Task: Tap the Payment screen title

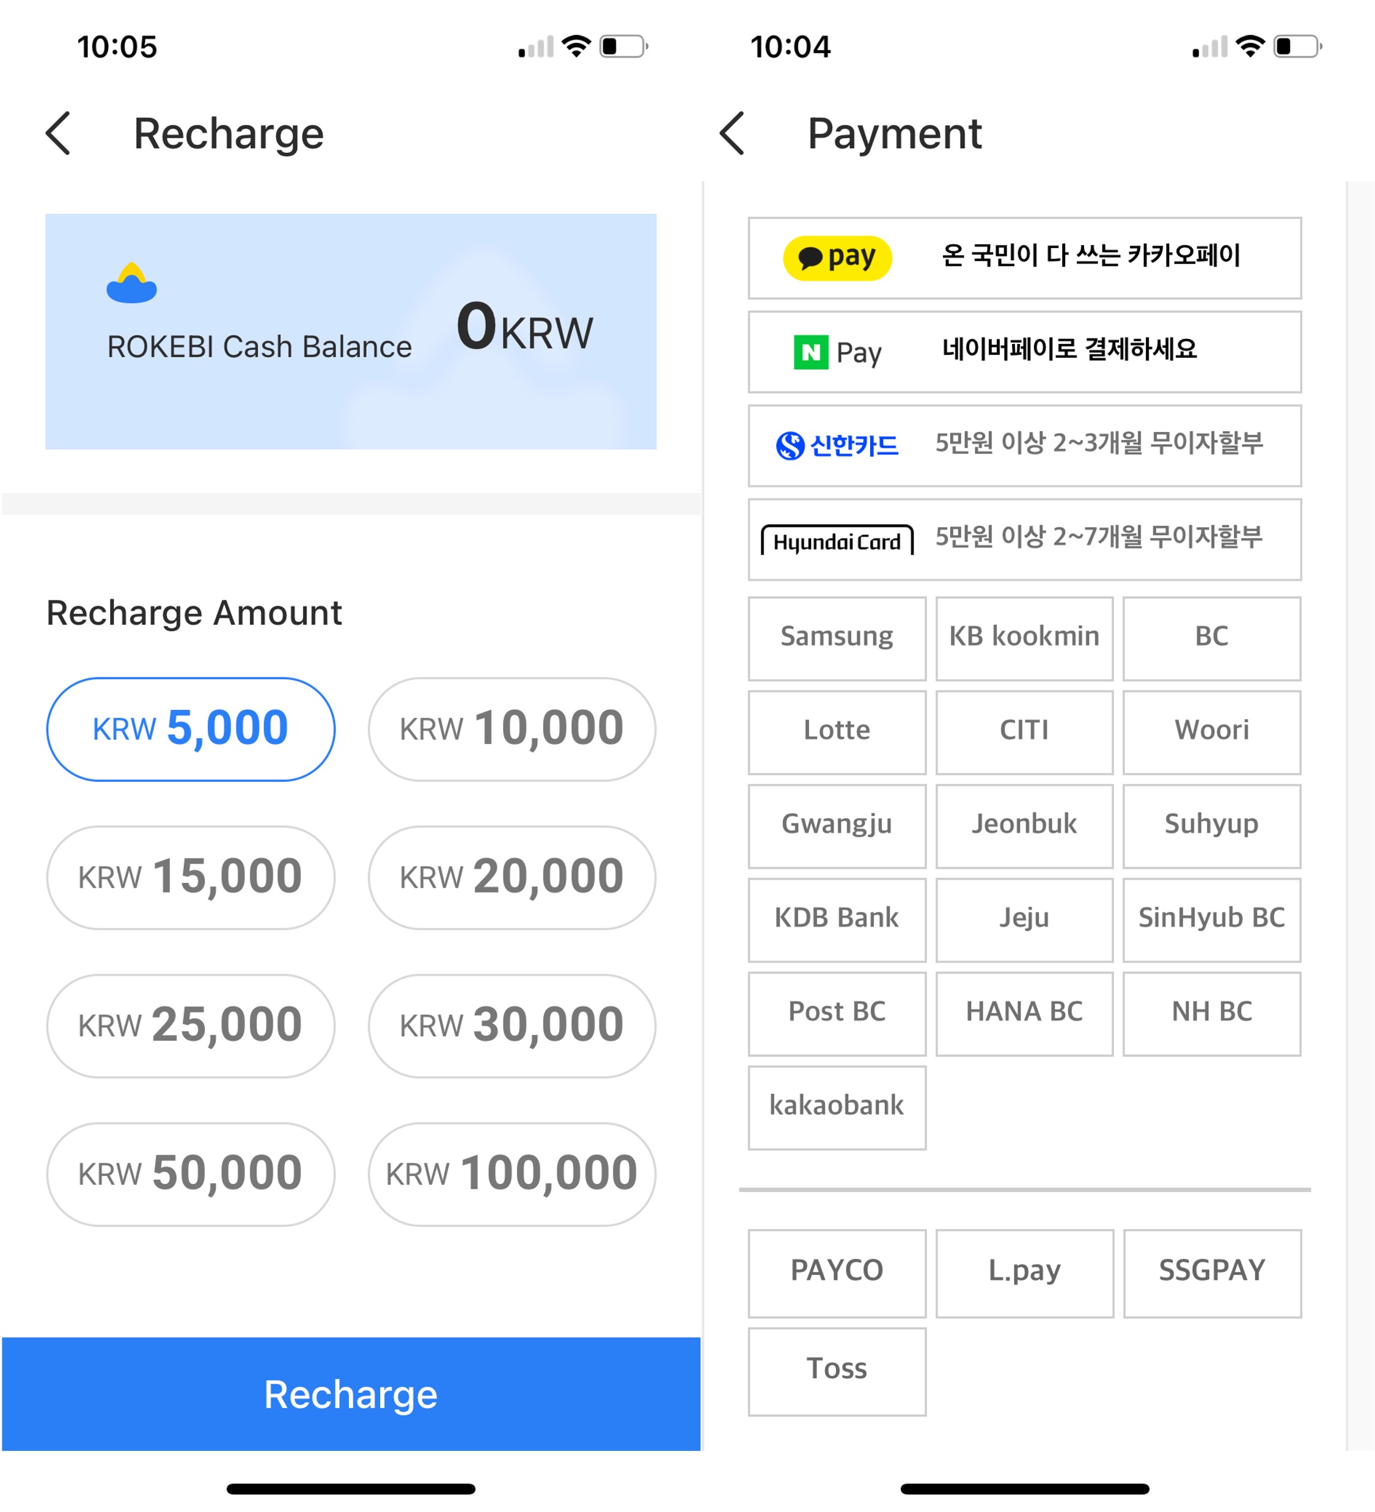Action: (x=894, y=134)
